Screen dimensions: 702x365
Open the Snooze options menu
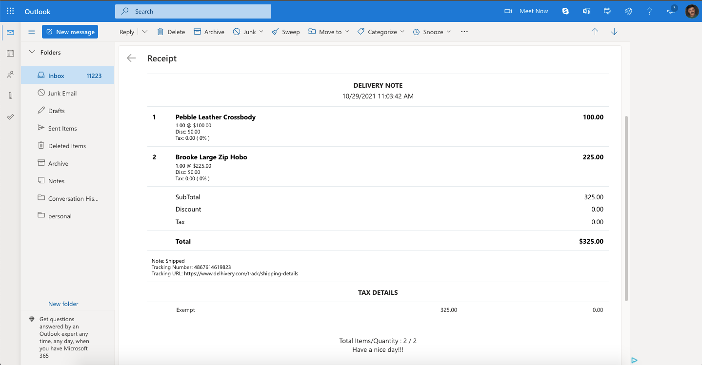(x=431, y=31)
